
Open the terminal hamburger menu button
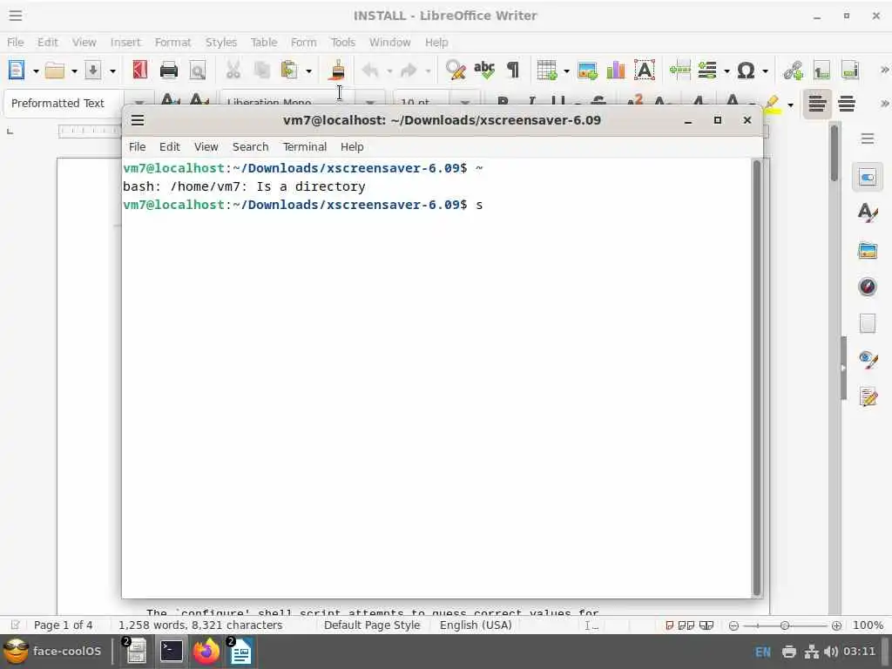point(138,120)
